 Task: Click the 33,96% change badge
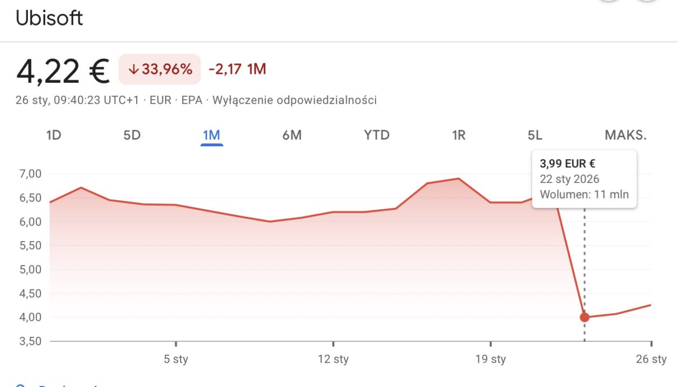coord(160,69)
